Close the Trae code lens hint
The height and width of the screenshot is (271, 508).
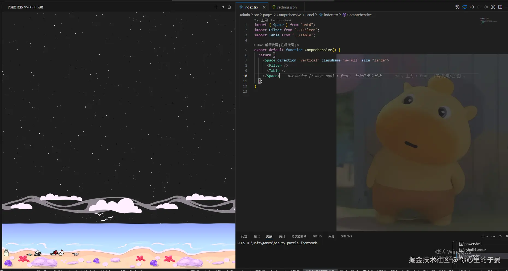click(298, 45)
